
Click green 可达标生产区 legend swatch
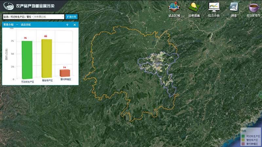[243, 136]
